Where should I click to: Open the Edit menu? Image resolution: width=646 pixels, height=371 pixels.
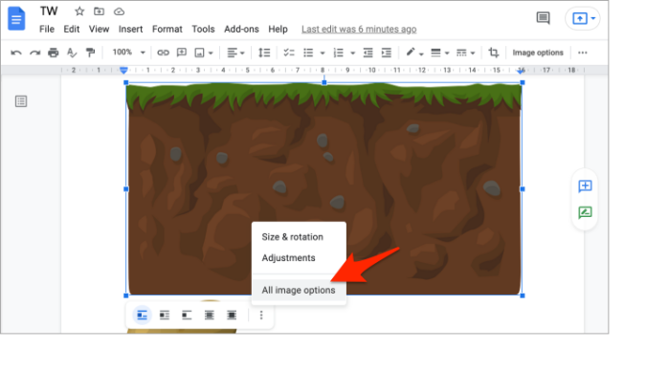click(71, 30)
